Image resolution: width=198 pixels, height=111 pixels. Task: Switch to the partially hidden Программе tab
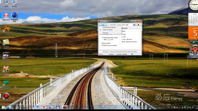pyautogui.click(x=124, y=28)
